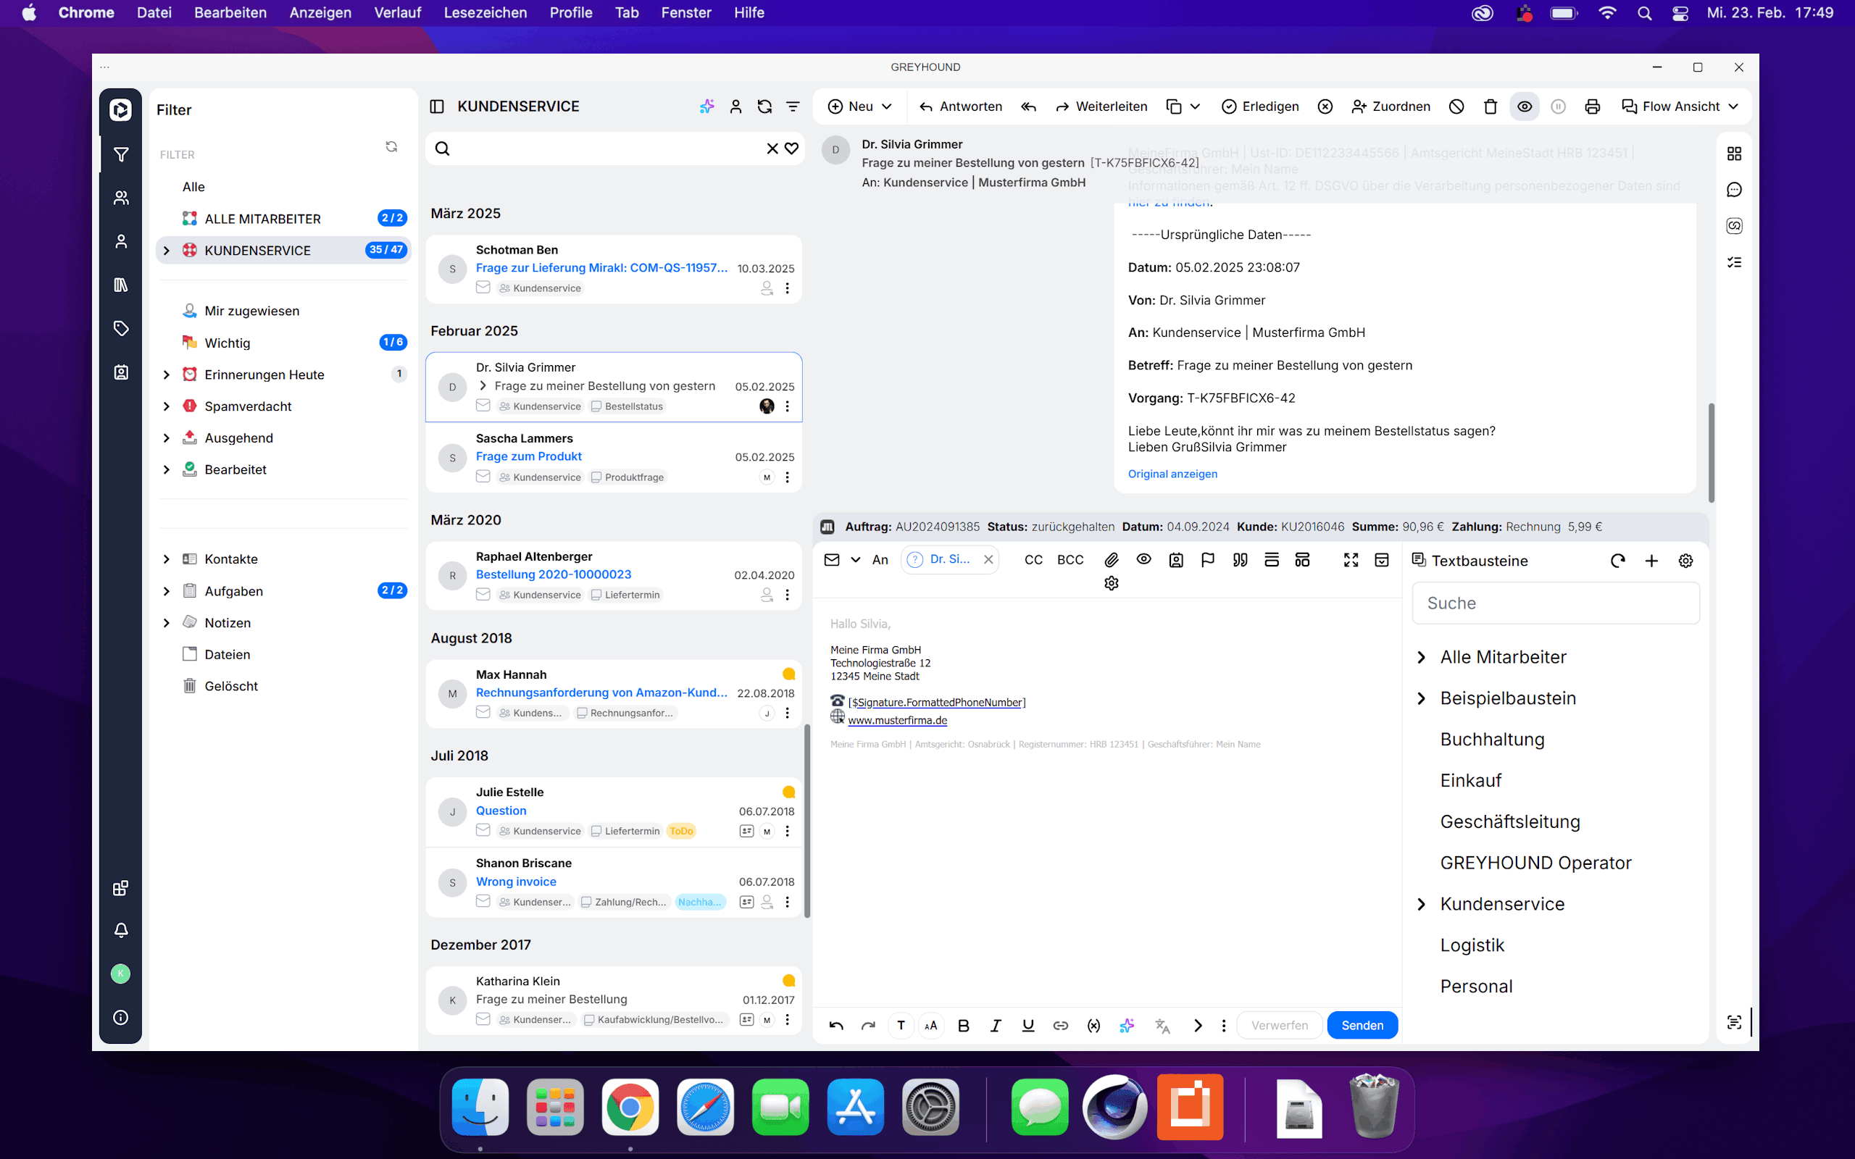Viewport: 1855px width, 1159px height.
Task: Open the Neu dropdown
Action: (x=860, y=106)
